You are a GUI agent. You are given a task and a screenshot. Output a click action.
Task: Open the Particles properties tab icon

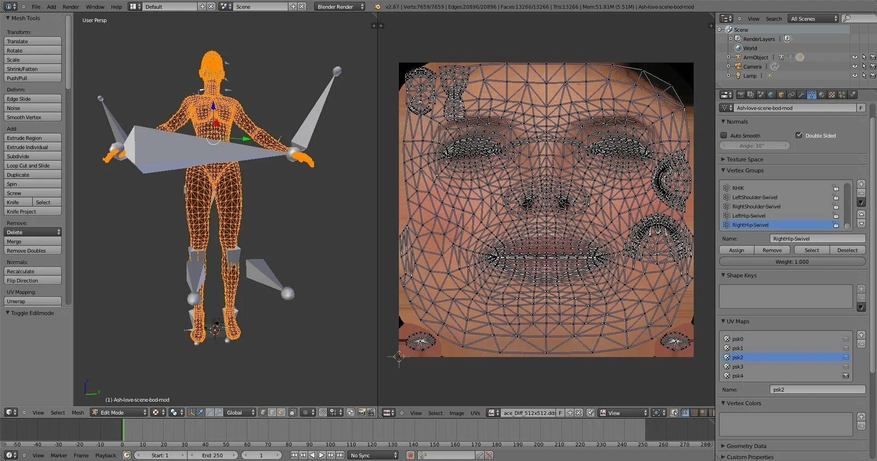(x=842, y=95)
